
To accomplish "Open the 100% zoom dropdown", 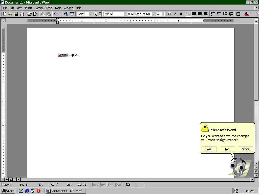I will coord(90,14).
